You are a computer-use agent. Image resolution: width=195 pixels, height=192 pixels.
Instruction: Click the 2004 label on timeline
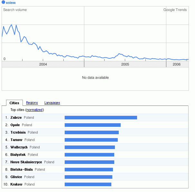[43, 65]
